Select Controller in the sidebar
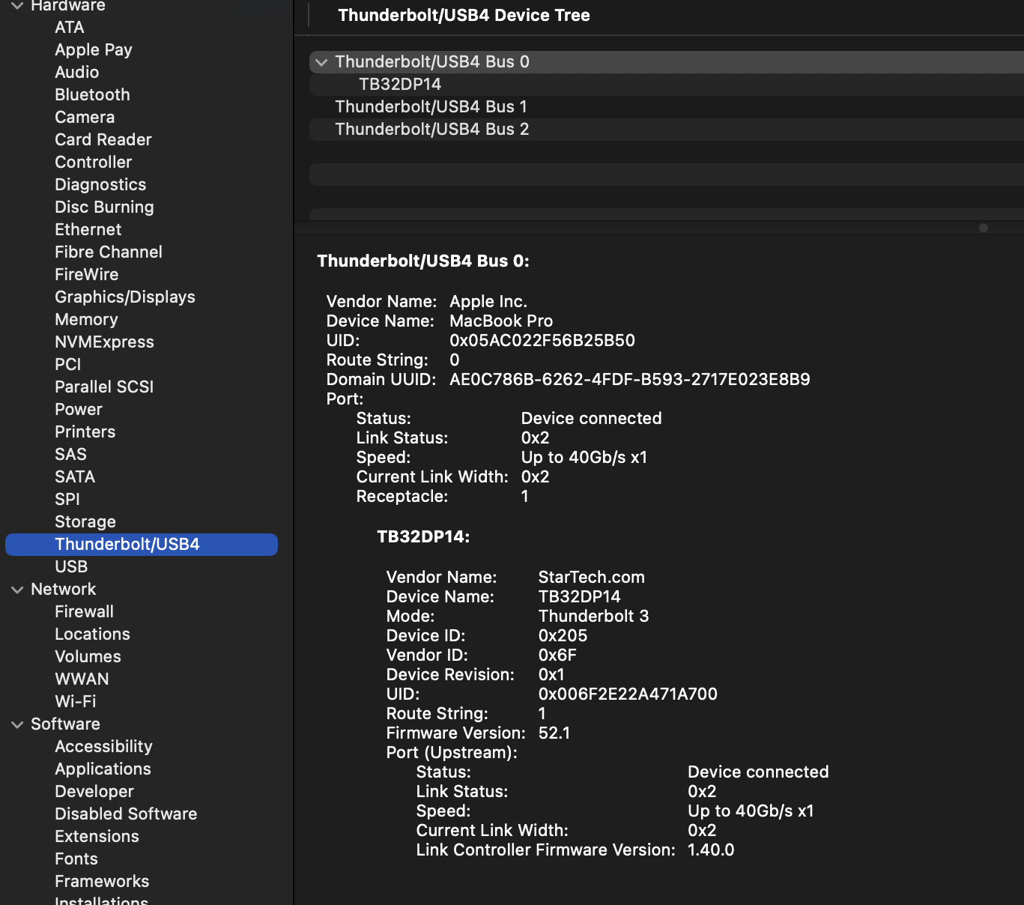 [94, 163]
